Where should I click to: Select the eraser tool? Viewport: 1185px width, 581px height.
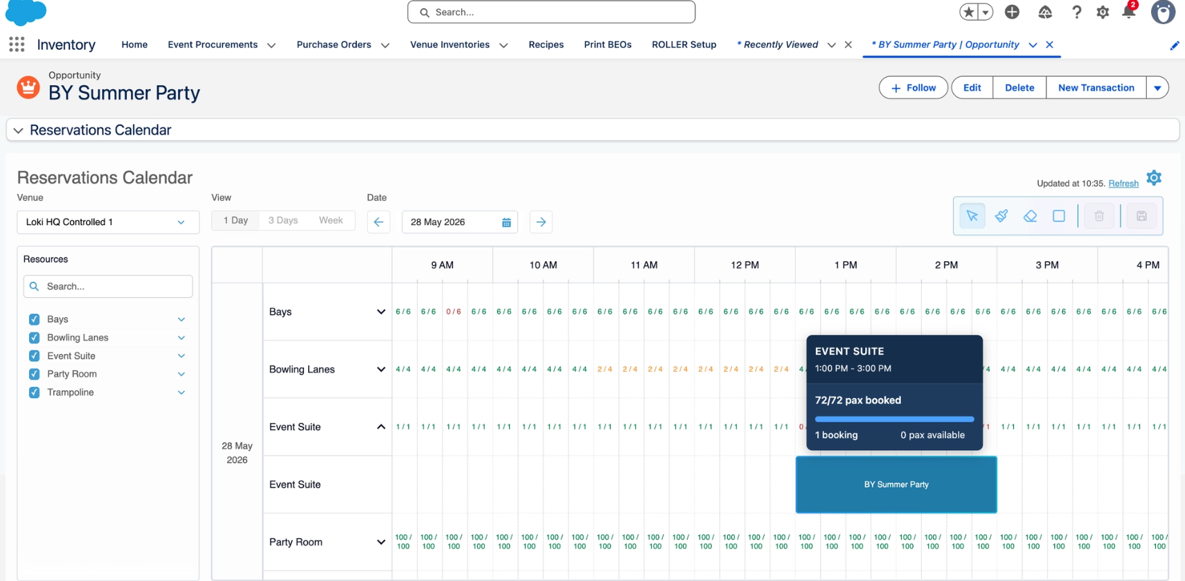[x=1030, y=216]
